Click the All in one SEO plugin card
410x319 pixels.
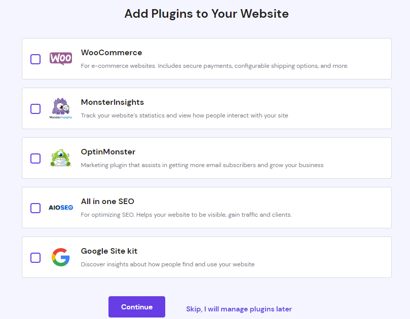tap(206, 208)
